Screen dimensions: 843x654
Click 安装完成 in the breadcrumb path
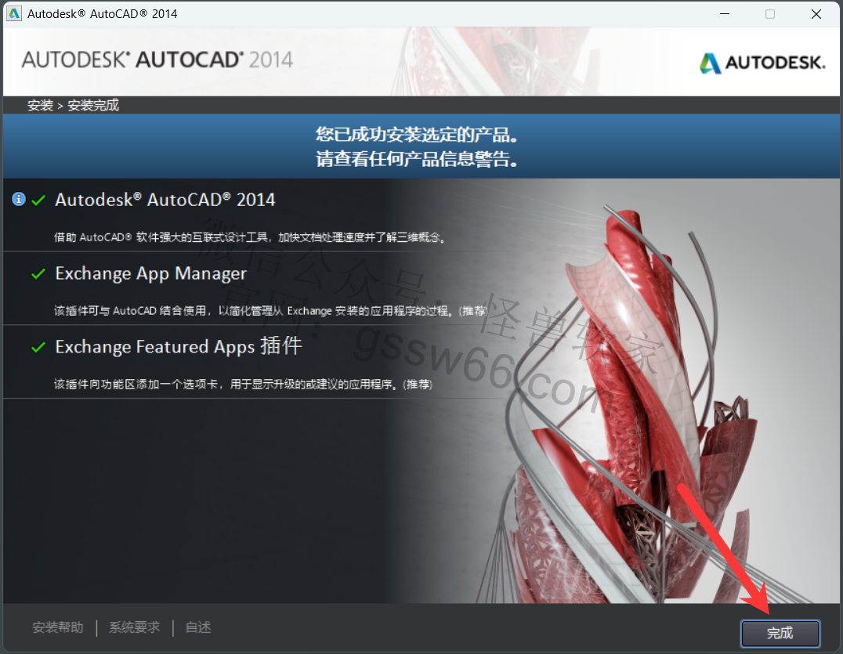93,106
